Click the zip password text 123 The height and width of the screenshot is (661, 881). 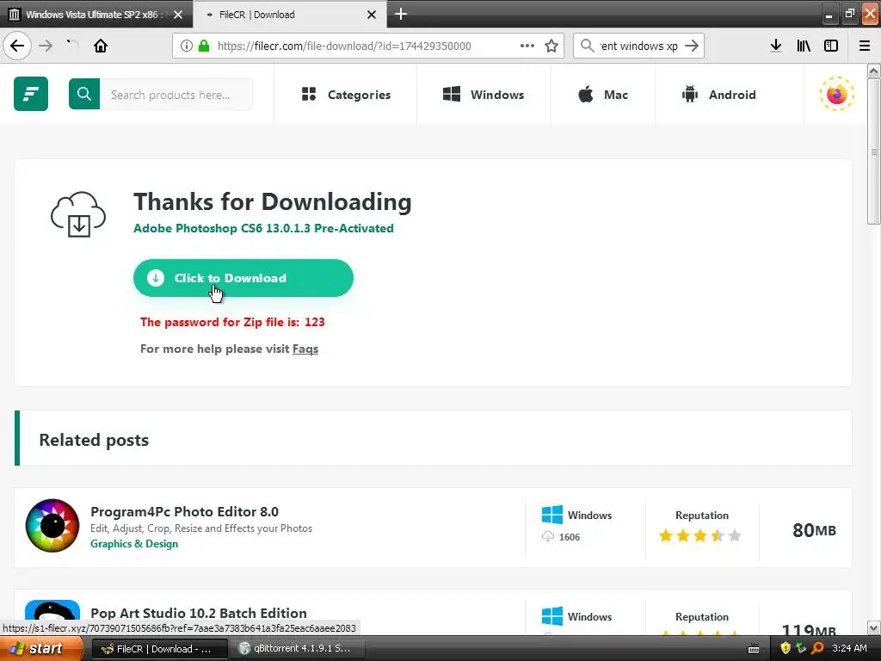pos(315,322)
